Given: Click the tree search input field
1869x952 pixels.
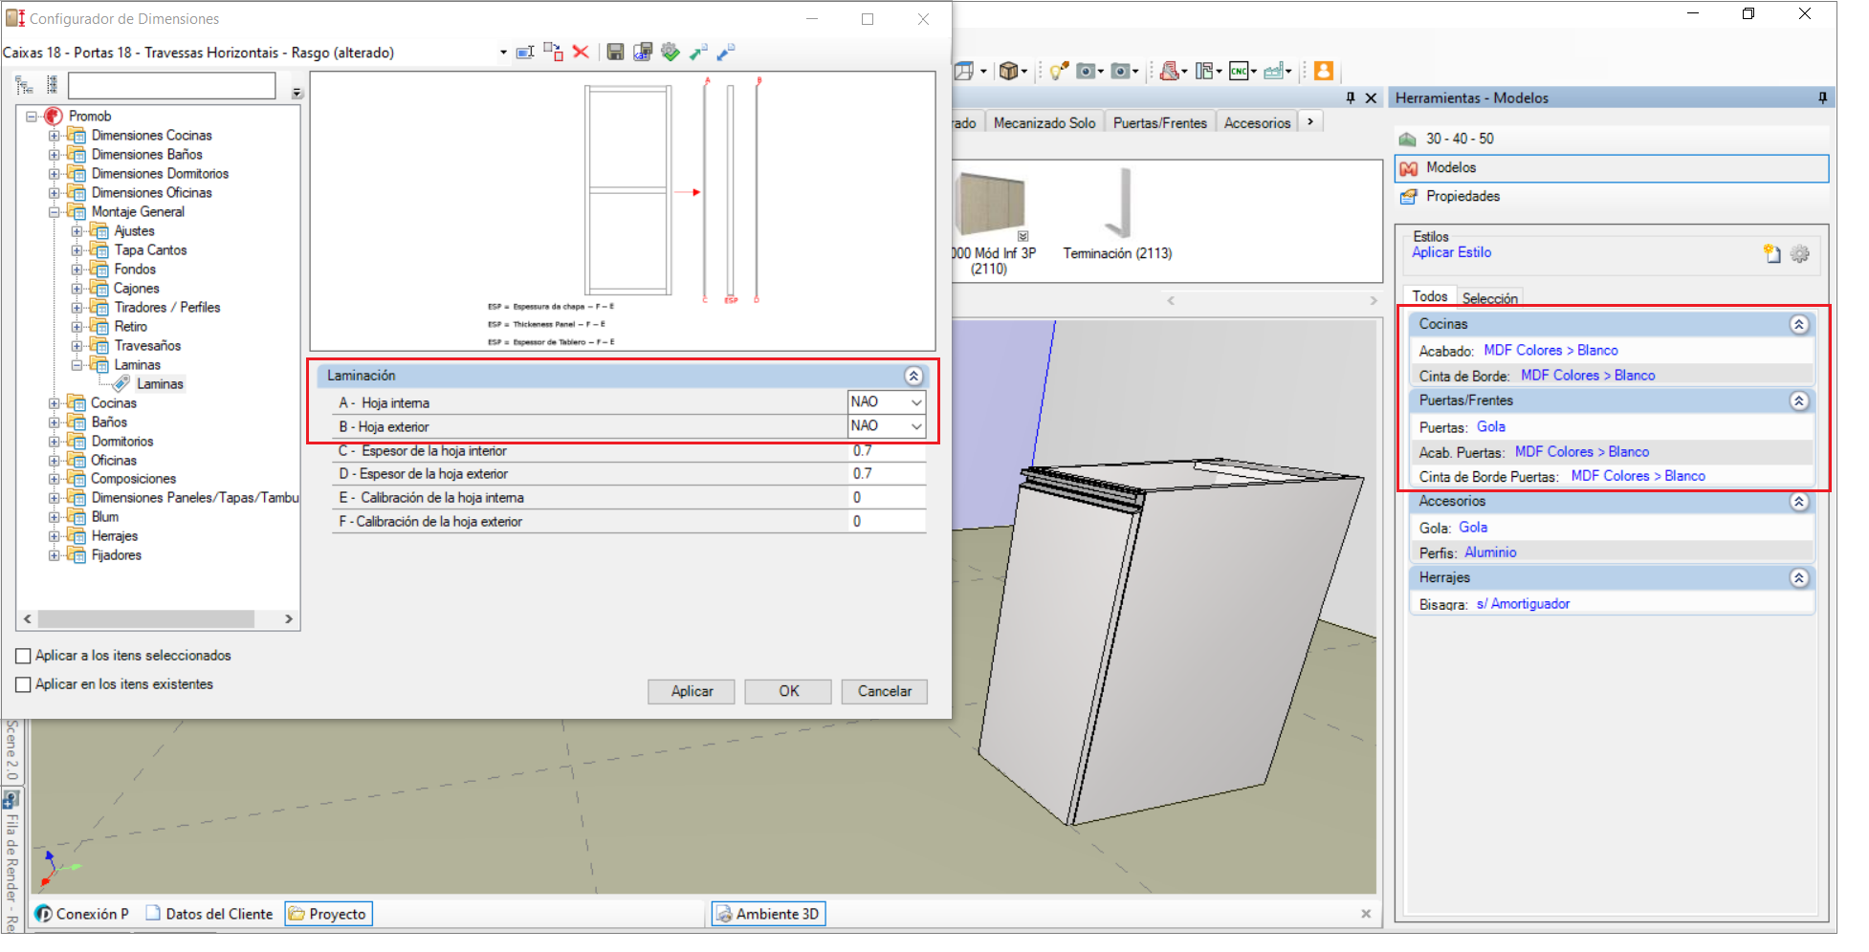Looking at the screenshot, I should (172, 85).
